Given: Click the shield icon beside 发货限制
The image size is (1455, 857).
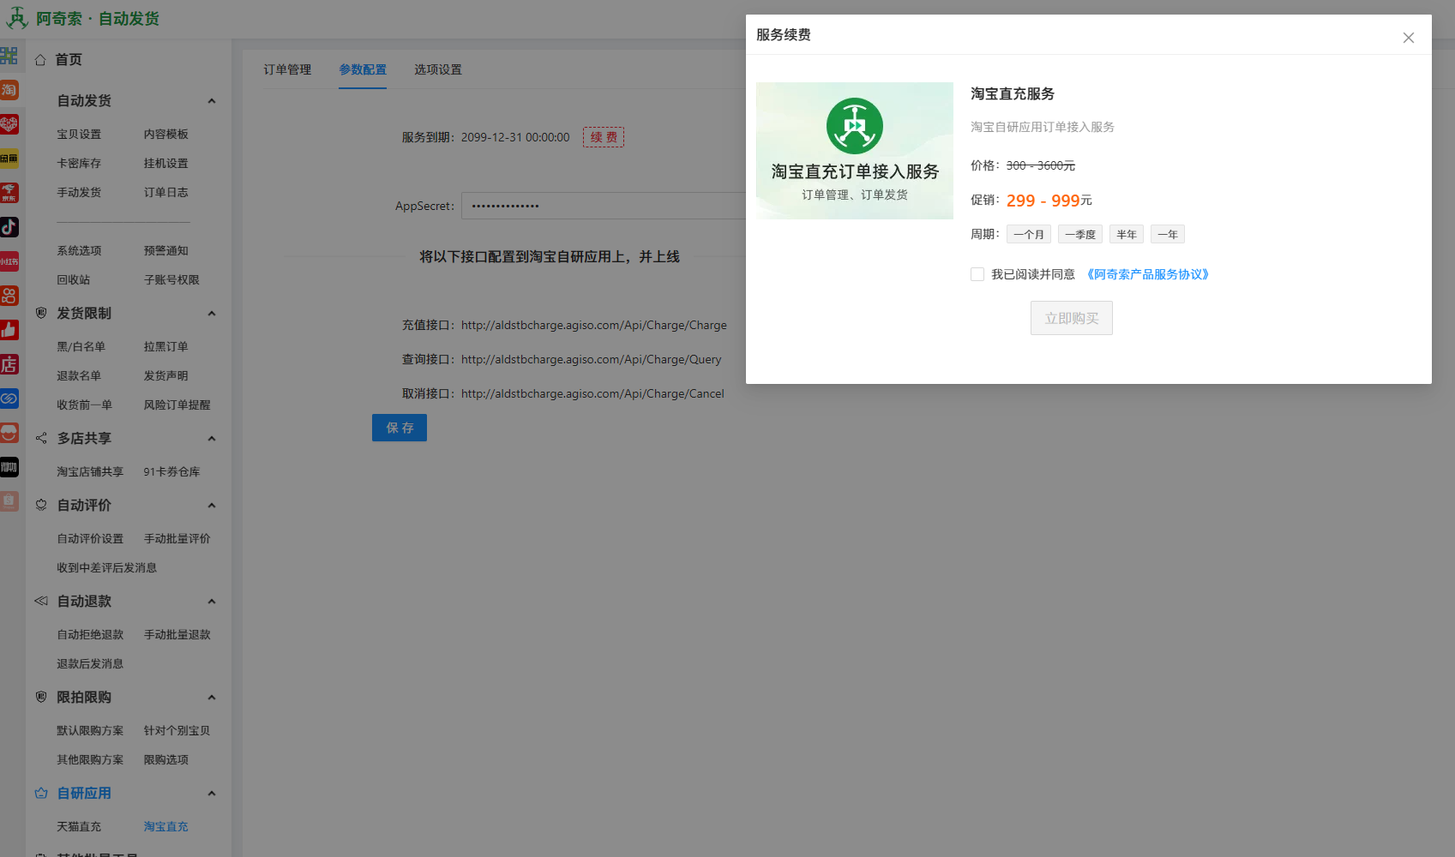Looking at the screenshot, I should tap(40, 313).
